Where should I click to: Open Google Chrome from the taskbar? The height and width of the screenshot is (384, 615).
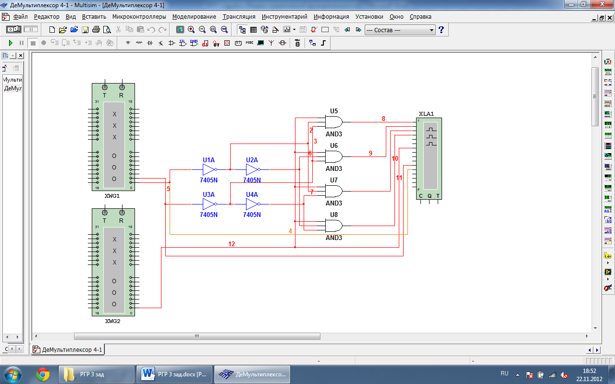click(x=43, y=374)
